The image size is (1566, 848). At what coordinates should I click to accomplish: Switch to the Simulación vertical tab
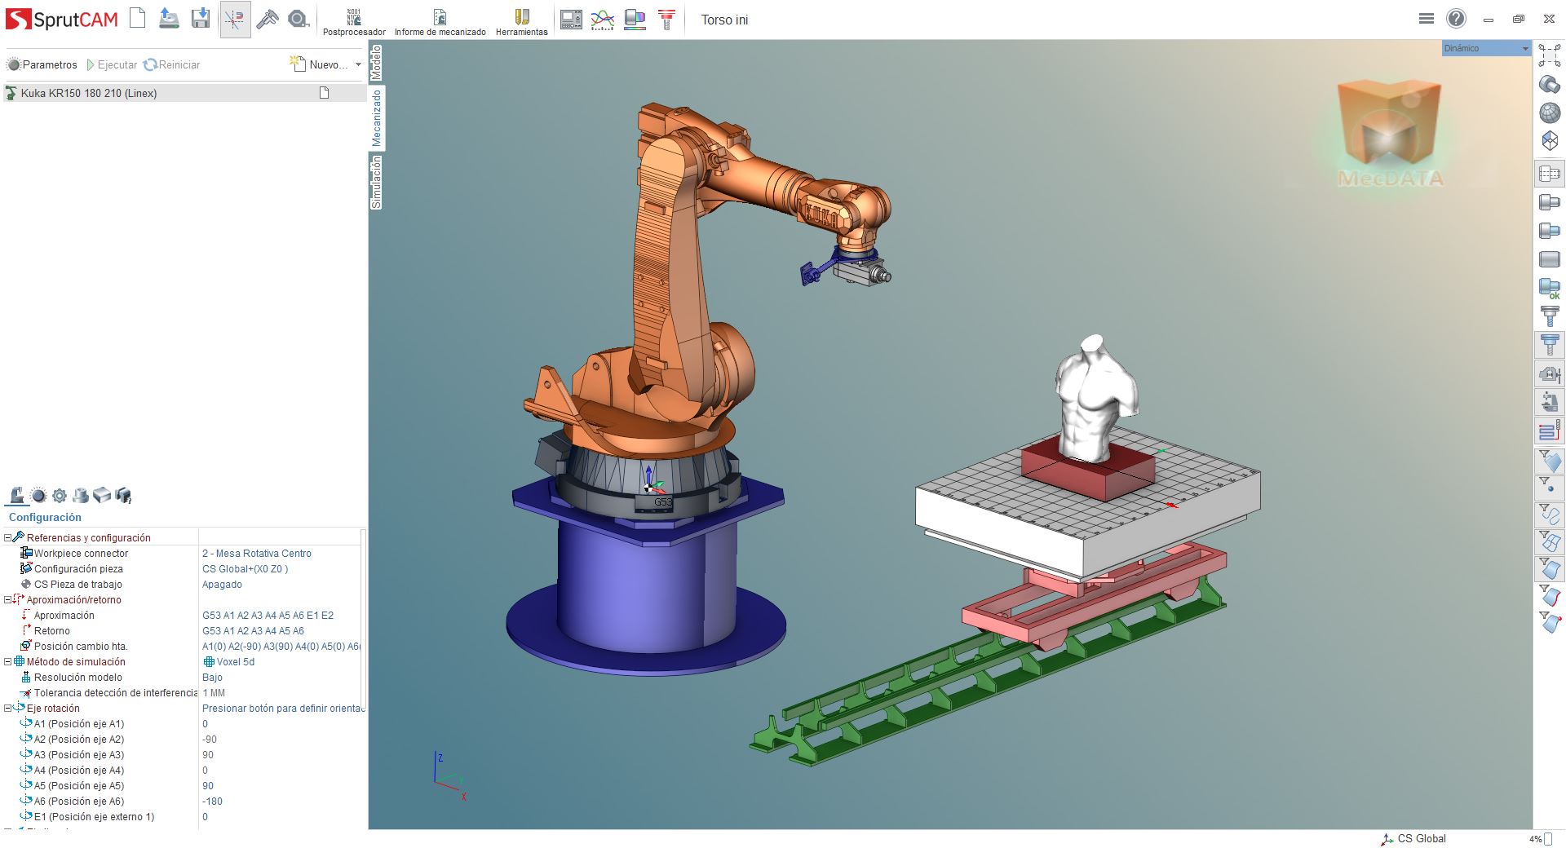[x=376, y=183]
